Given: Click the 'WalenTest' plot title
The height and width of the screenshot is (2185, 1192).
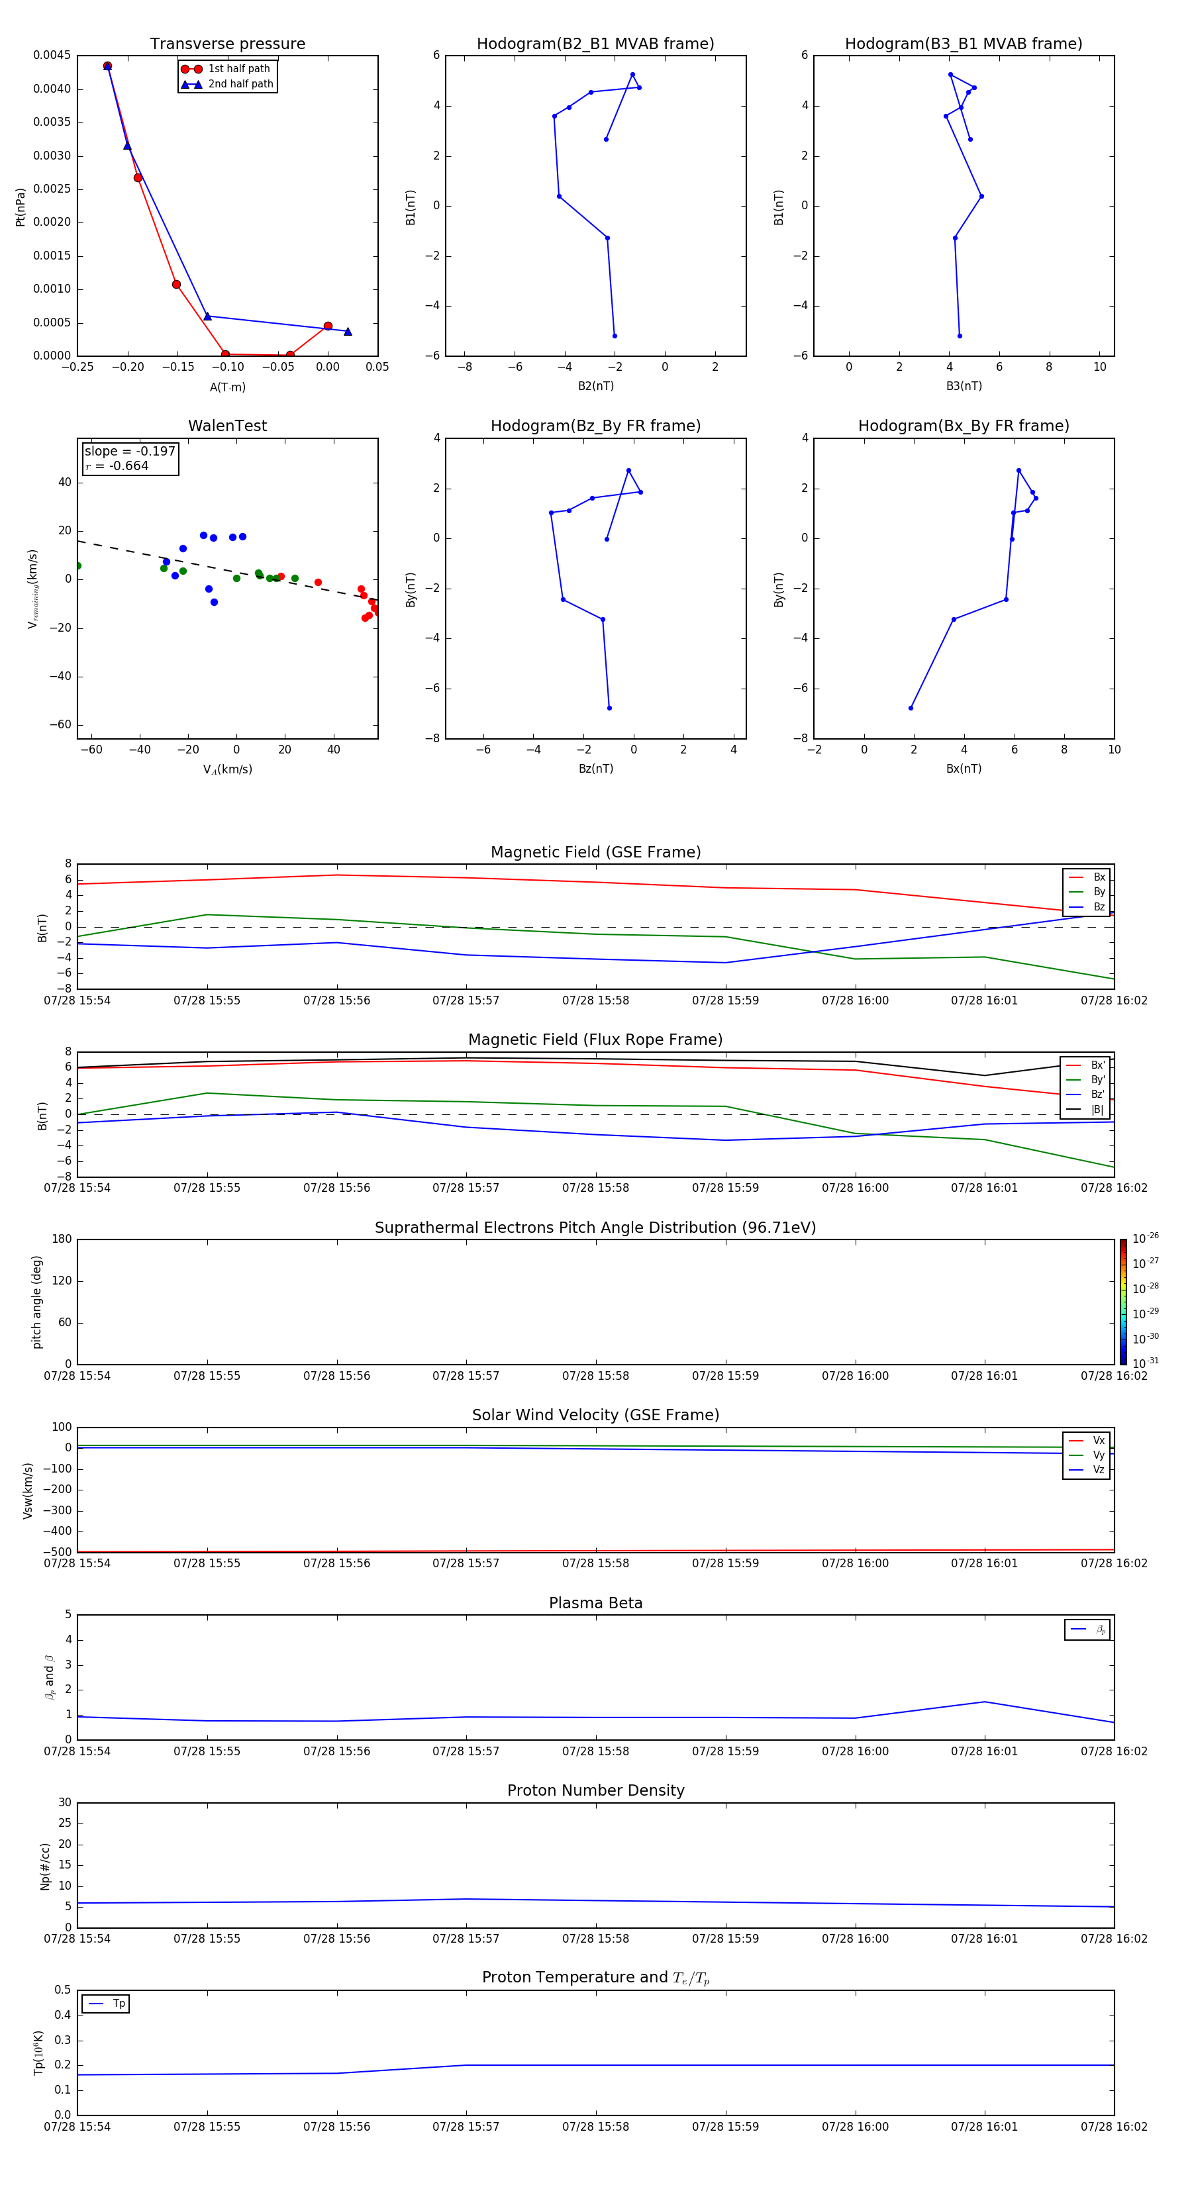Looking at the screenshot, I should coord(227,426).
